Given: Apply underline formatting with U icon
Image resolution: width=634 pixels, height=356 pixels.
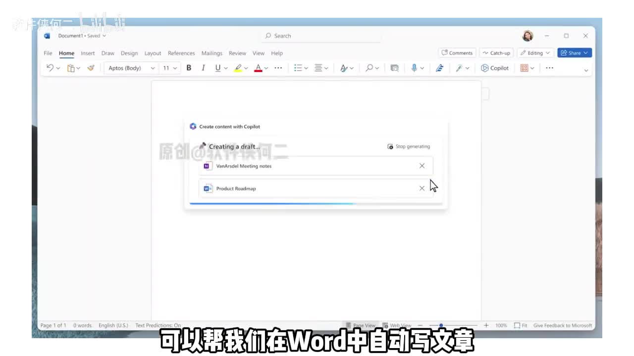Looking at the screenshot, I should (x=217, y=68).
